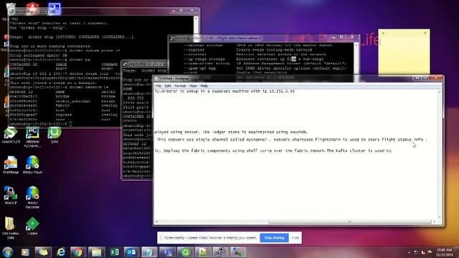Click the Notepad line ending with 'kafka cluster is used to'
This screenshot has width=459, height=258.
(x=273, y=150)
